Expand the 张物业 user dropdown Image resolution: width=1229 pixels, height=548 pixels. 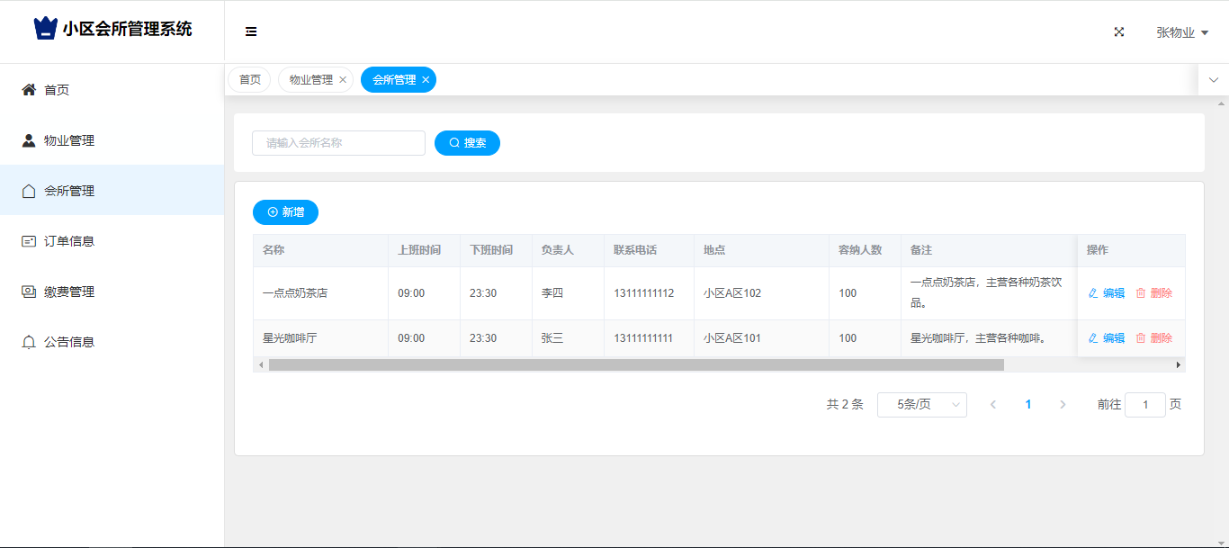click(x=1181, y=32)
